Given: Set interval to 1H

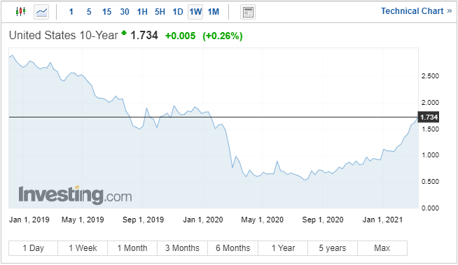Looking at the screenshot, I should coord(142,12).
